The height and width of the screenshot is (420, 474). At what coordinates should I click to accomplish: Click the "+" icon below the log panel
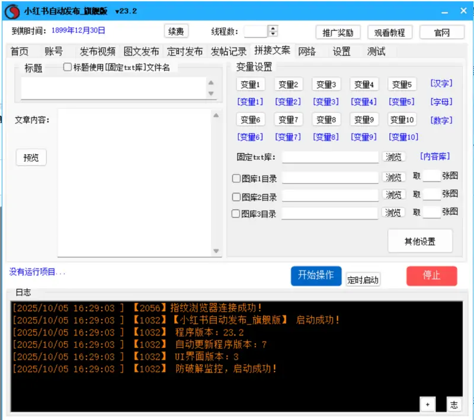[x=428, y=405]
